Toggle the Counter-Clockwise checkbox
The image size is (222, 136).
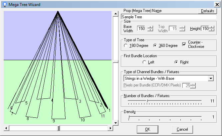click(x=184, y=44)
